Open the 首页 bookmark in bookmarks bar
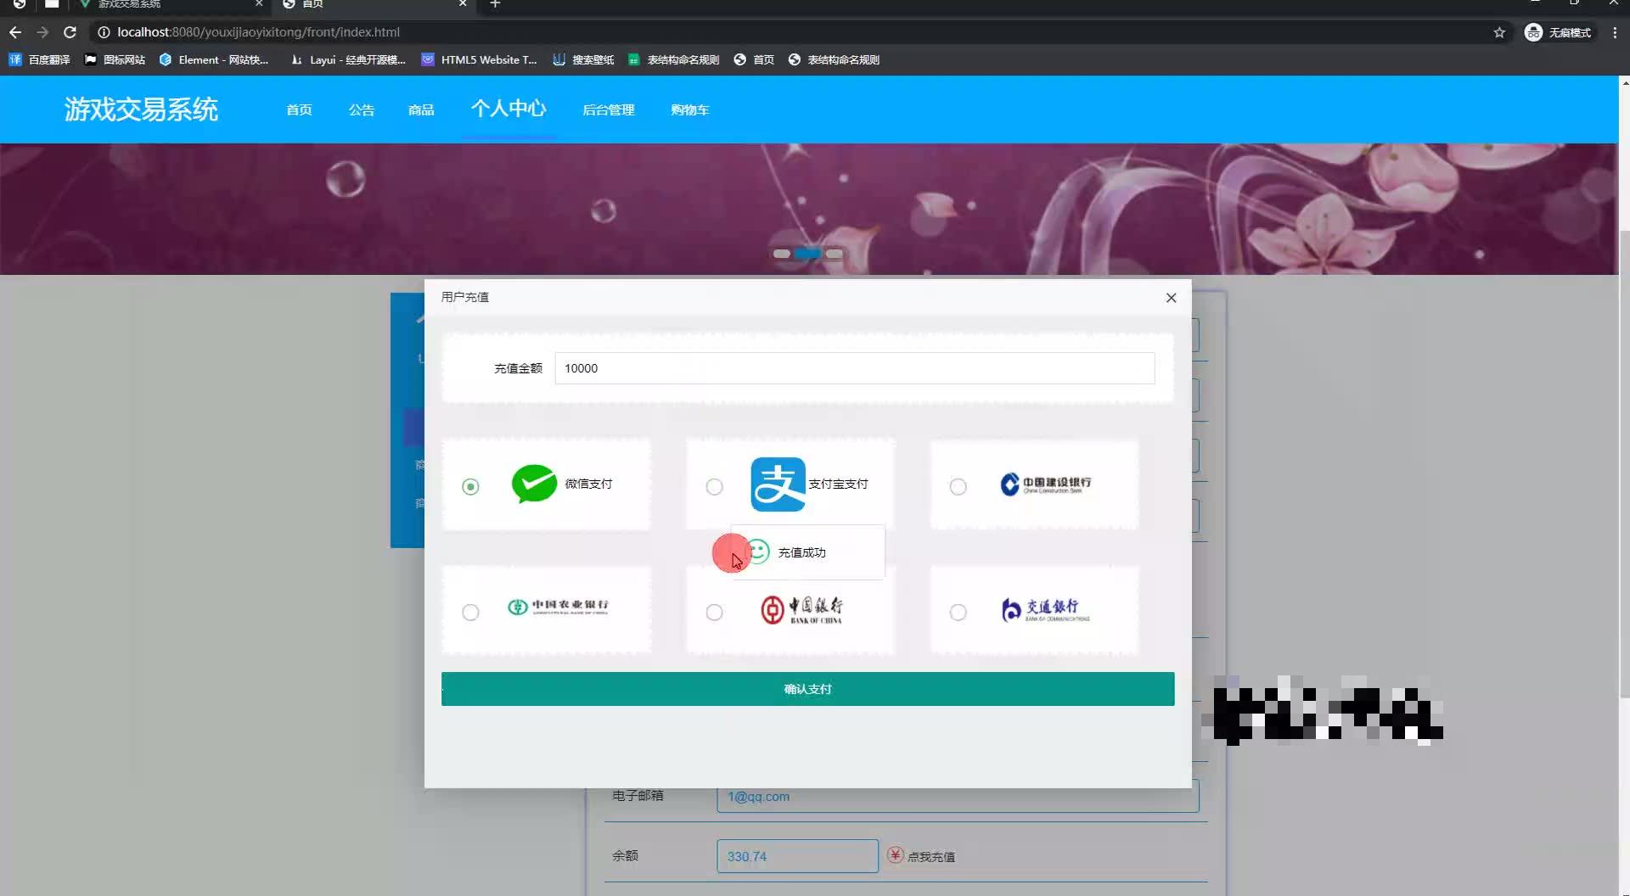 pos(754,59)
